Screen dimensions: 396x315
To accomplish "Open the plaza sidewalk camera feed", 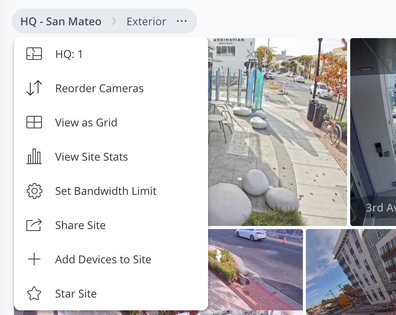I will coord(277,132).
